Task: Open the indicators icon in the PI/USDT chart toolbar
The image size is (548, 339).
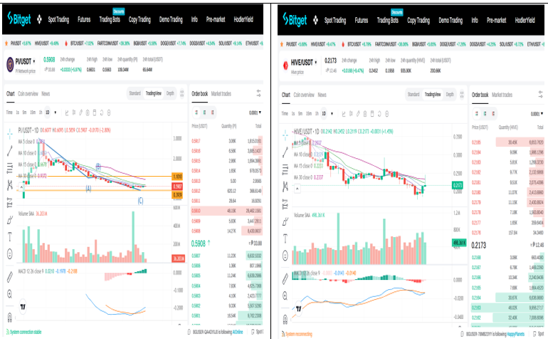Action: 67,113
